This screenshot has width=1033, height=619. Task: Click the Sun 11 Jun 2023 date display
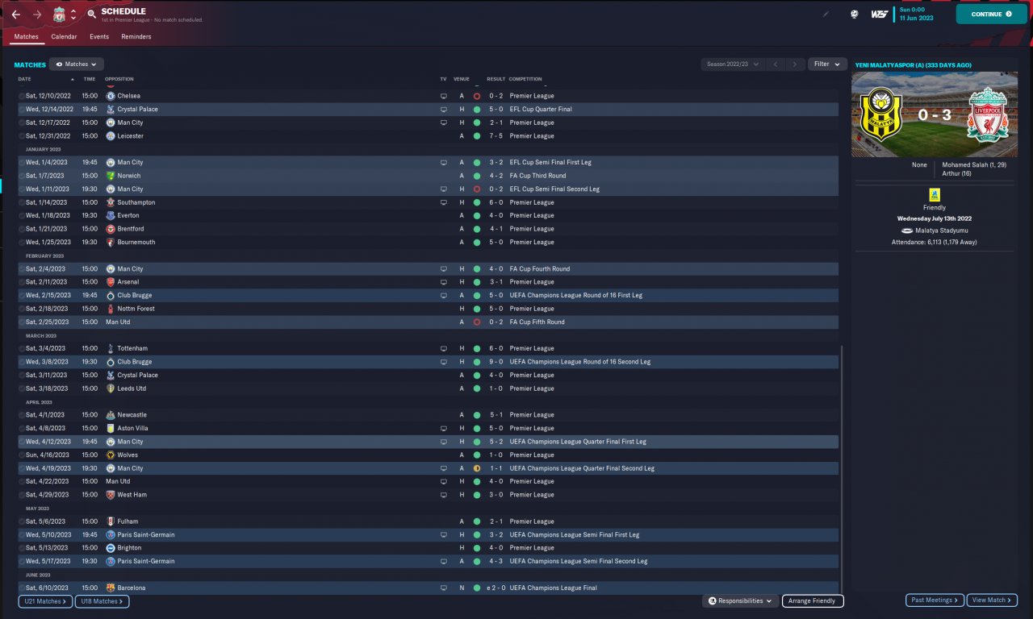point(917,14)
